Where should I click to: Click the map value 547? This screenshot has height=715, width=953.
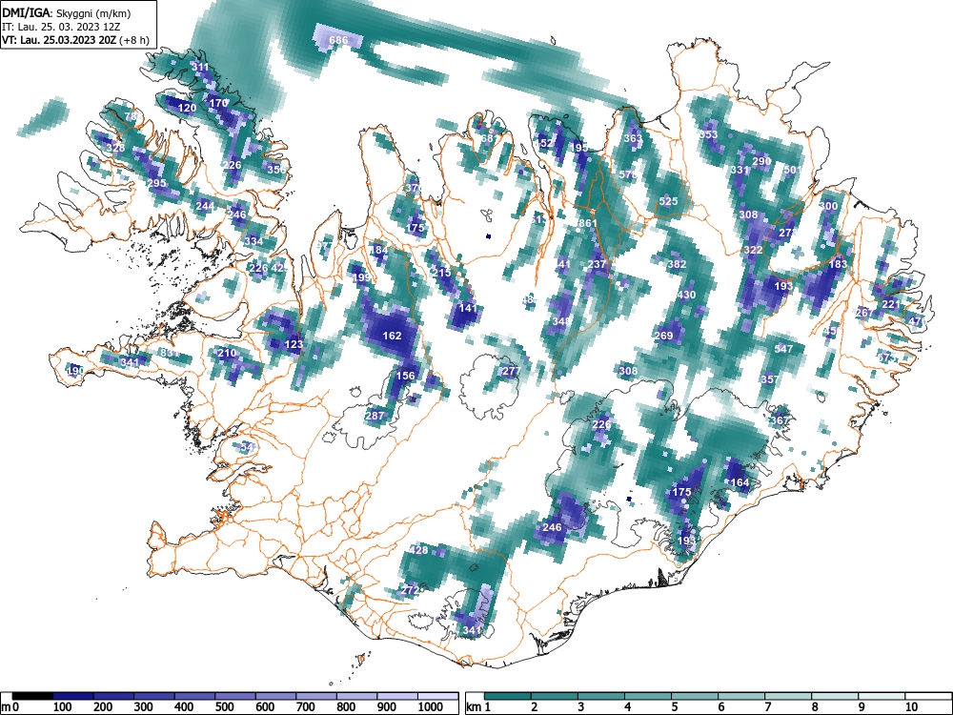[783, 348]
